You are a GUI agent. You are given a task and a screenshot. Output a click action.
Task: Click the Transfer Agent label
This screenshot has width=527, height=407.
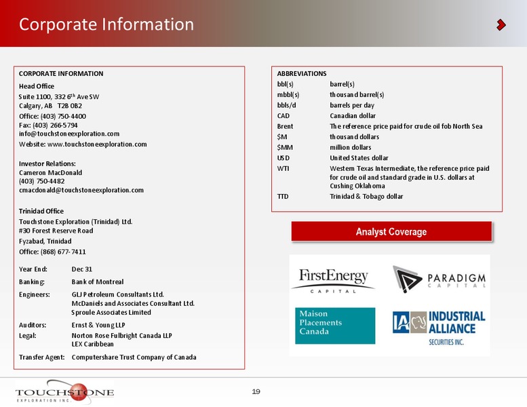click(42, 357)
